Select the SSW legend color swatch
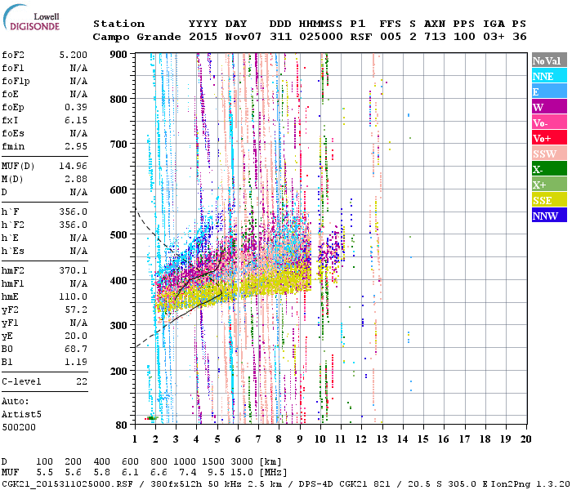Screen dimensions: 572x490 click(549, 154)
